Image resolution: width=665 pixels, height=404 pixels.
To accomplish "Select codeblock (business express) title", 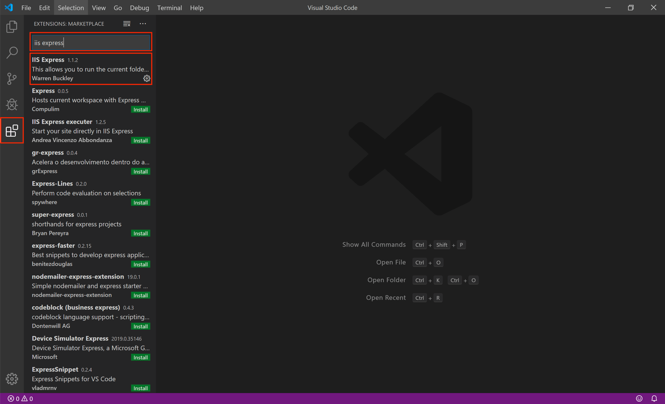I will [x=76, y=308].
